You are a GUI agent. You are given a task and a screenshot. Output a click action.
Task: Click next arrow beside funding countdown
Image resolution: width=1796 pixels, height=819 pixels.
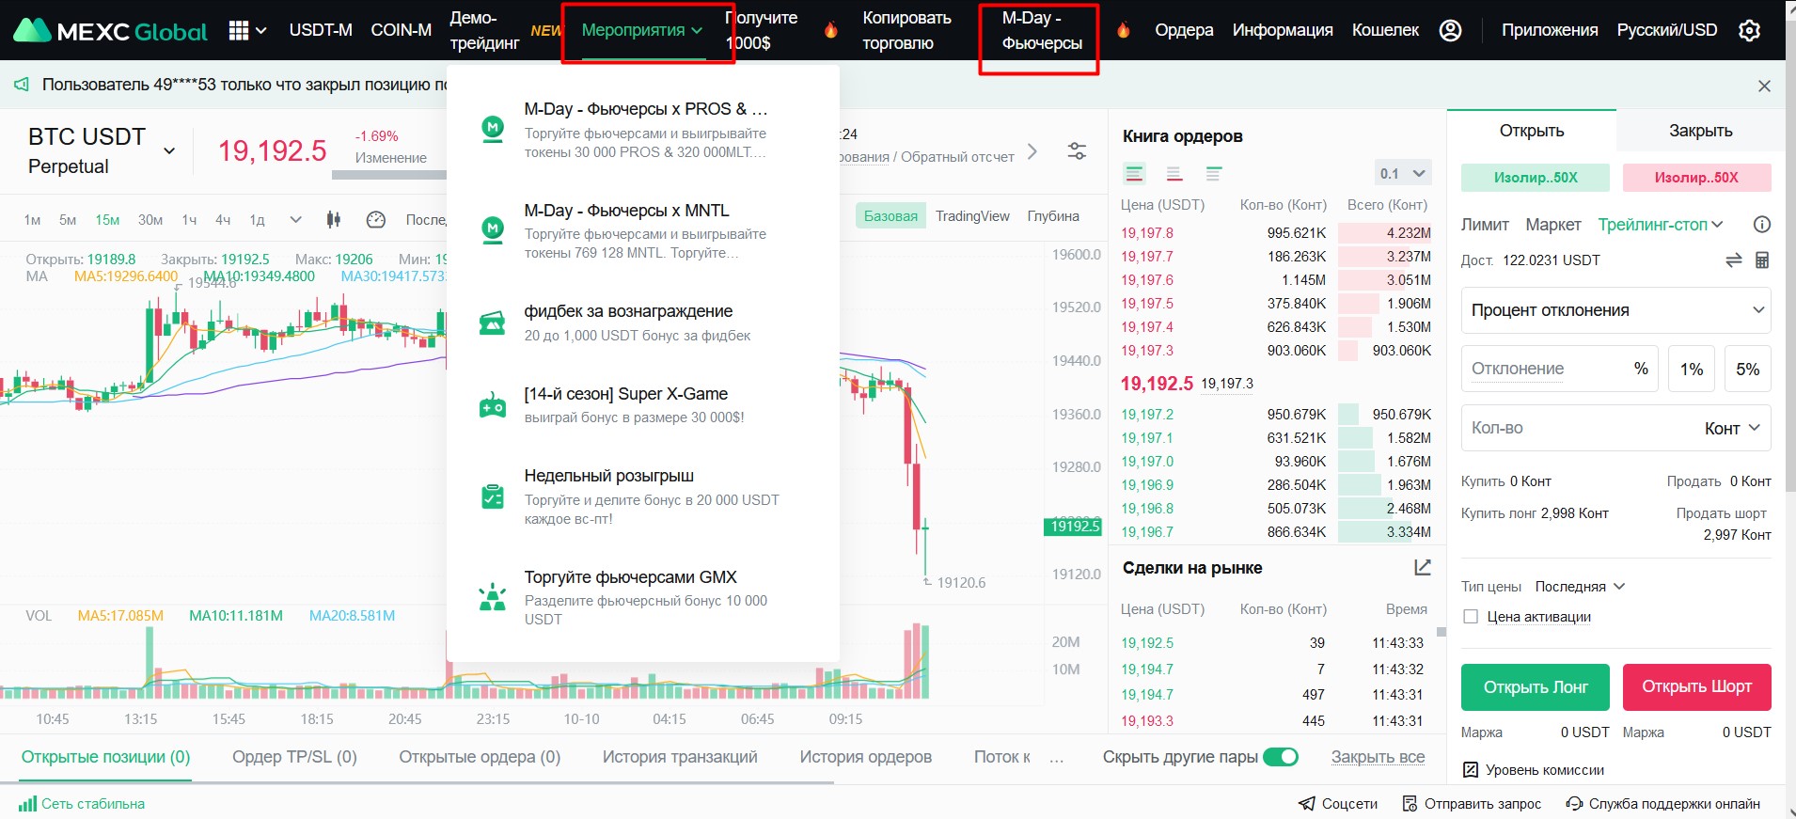pyautogui.click(x=1032, y=151)
